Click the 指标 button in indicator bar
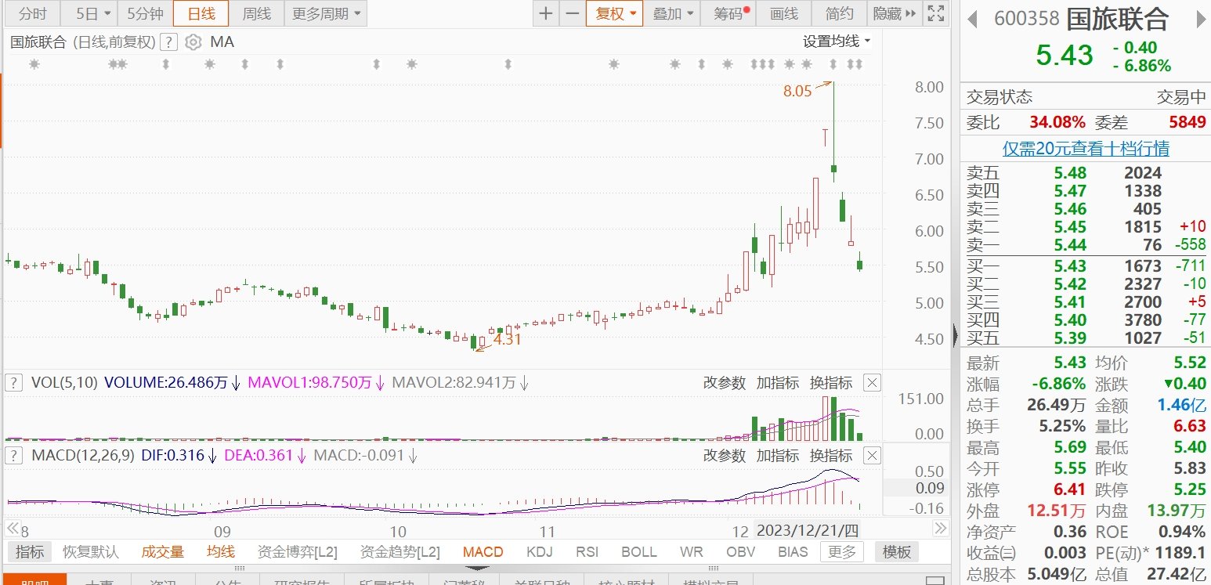Viewport: 1211px width, 585px height. coord(30,552)
